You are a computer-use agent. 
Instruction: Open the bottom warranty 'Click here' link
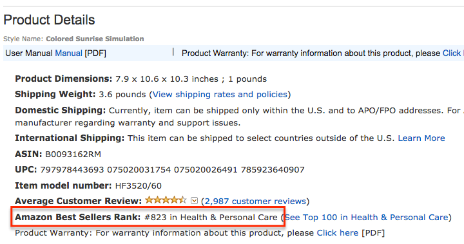point(337,233)
